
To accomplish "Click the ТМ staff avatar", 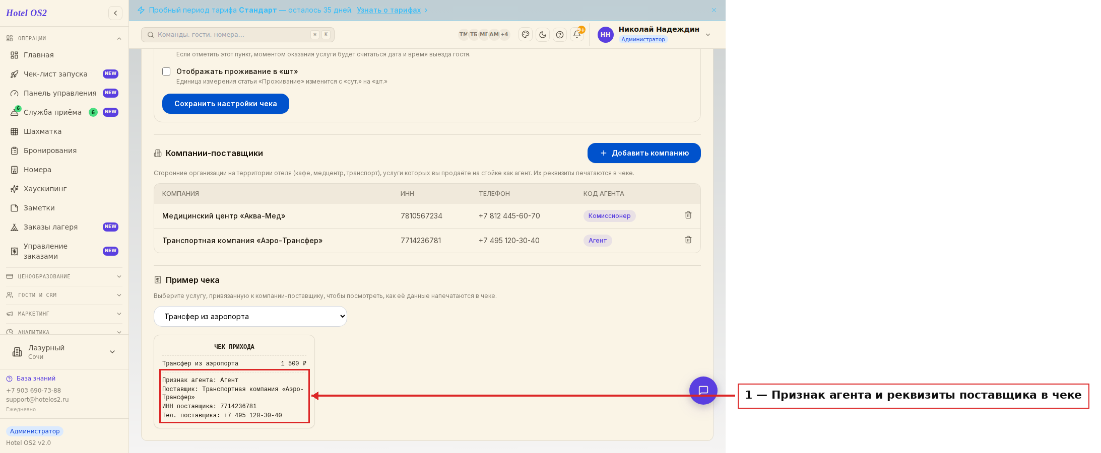I will coord(463,34).
